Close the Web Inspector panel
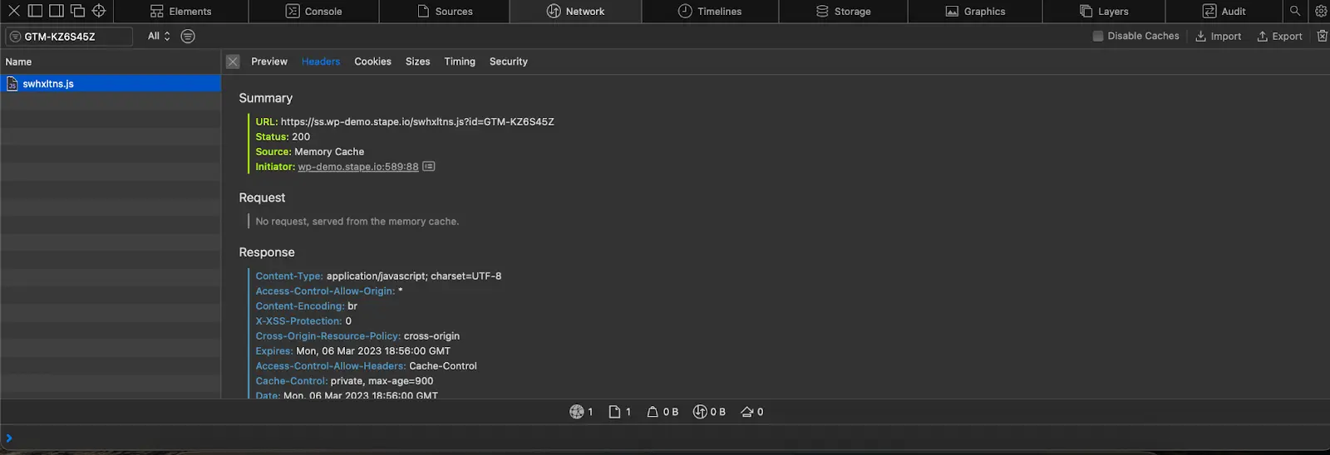Screen dimensions: 1330x455 (x=13, y=11)
